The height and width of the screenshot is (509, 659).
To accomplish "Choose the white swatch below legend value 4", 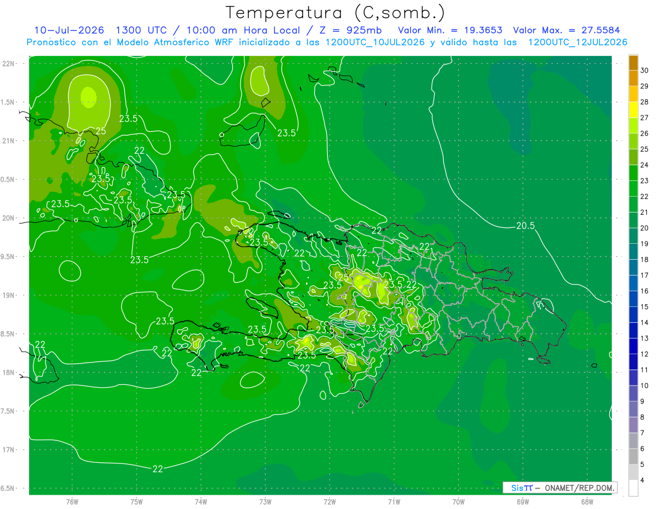I will point(633,488).
